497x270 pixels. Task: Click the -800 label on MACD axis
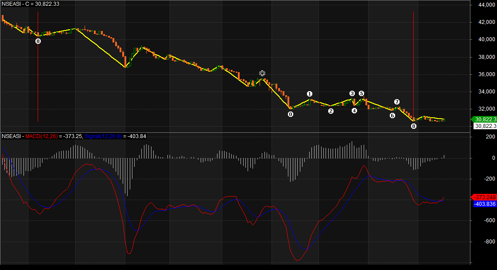click(489, 242)
